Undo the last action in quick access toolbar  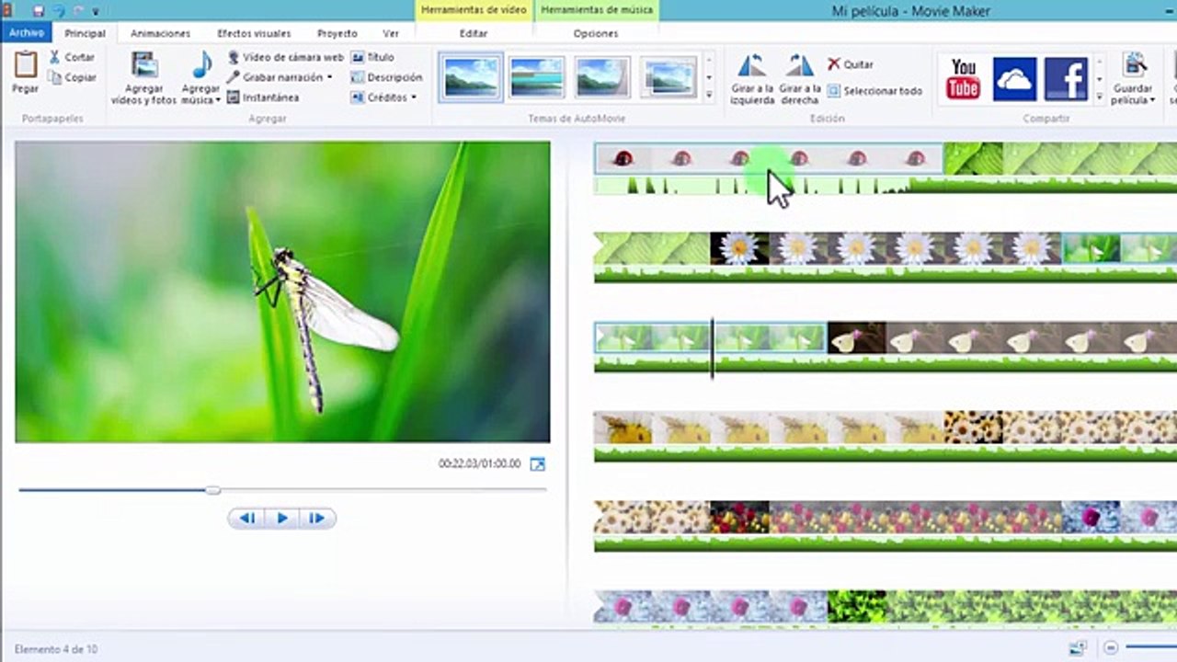click(57, 10)
